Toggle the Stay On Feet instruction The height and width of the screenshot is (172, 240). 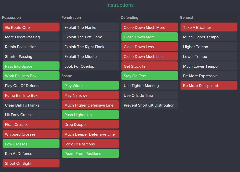(x=150, y=76)
